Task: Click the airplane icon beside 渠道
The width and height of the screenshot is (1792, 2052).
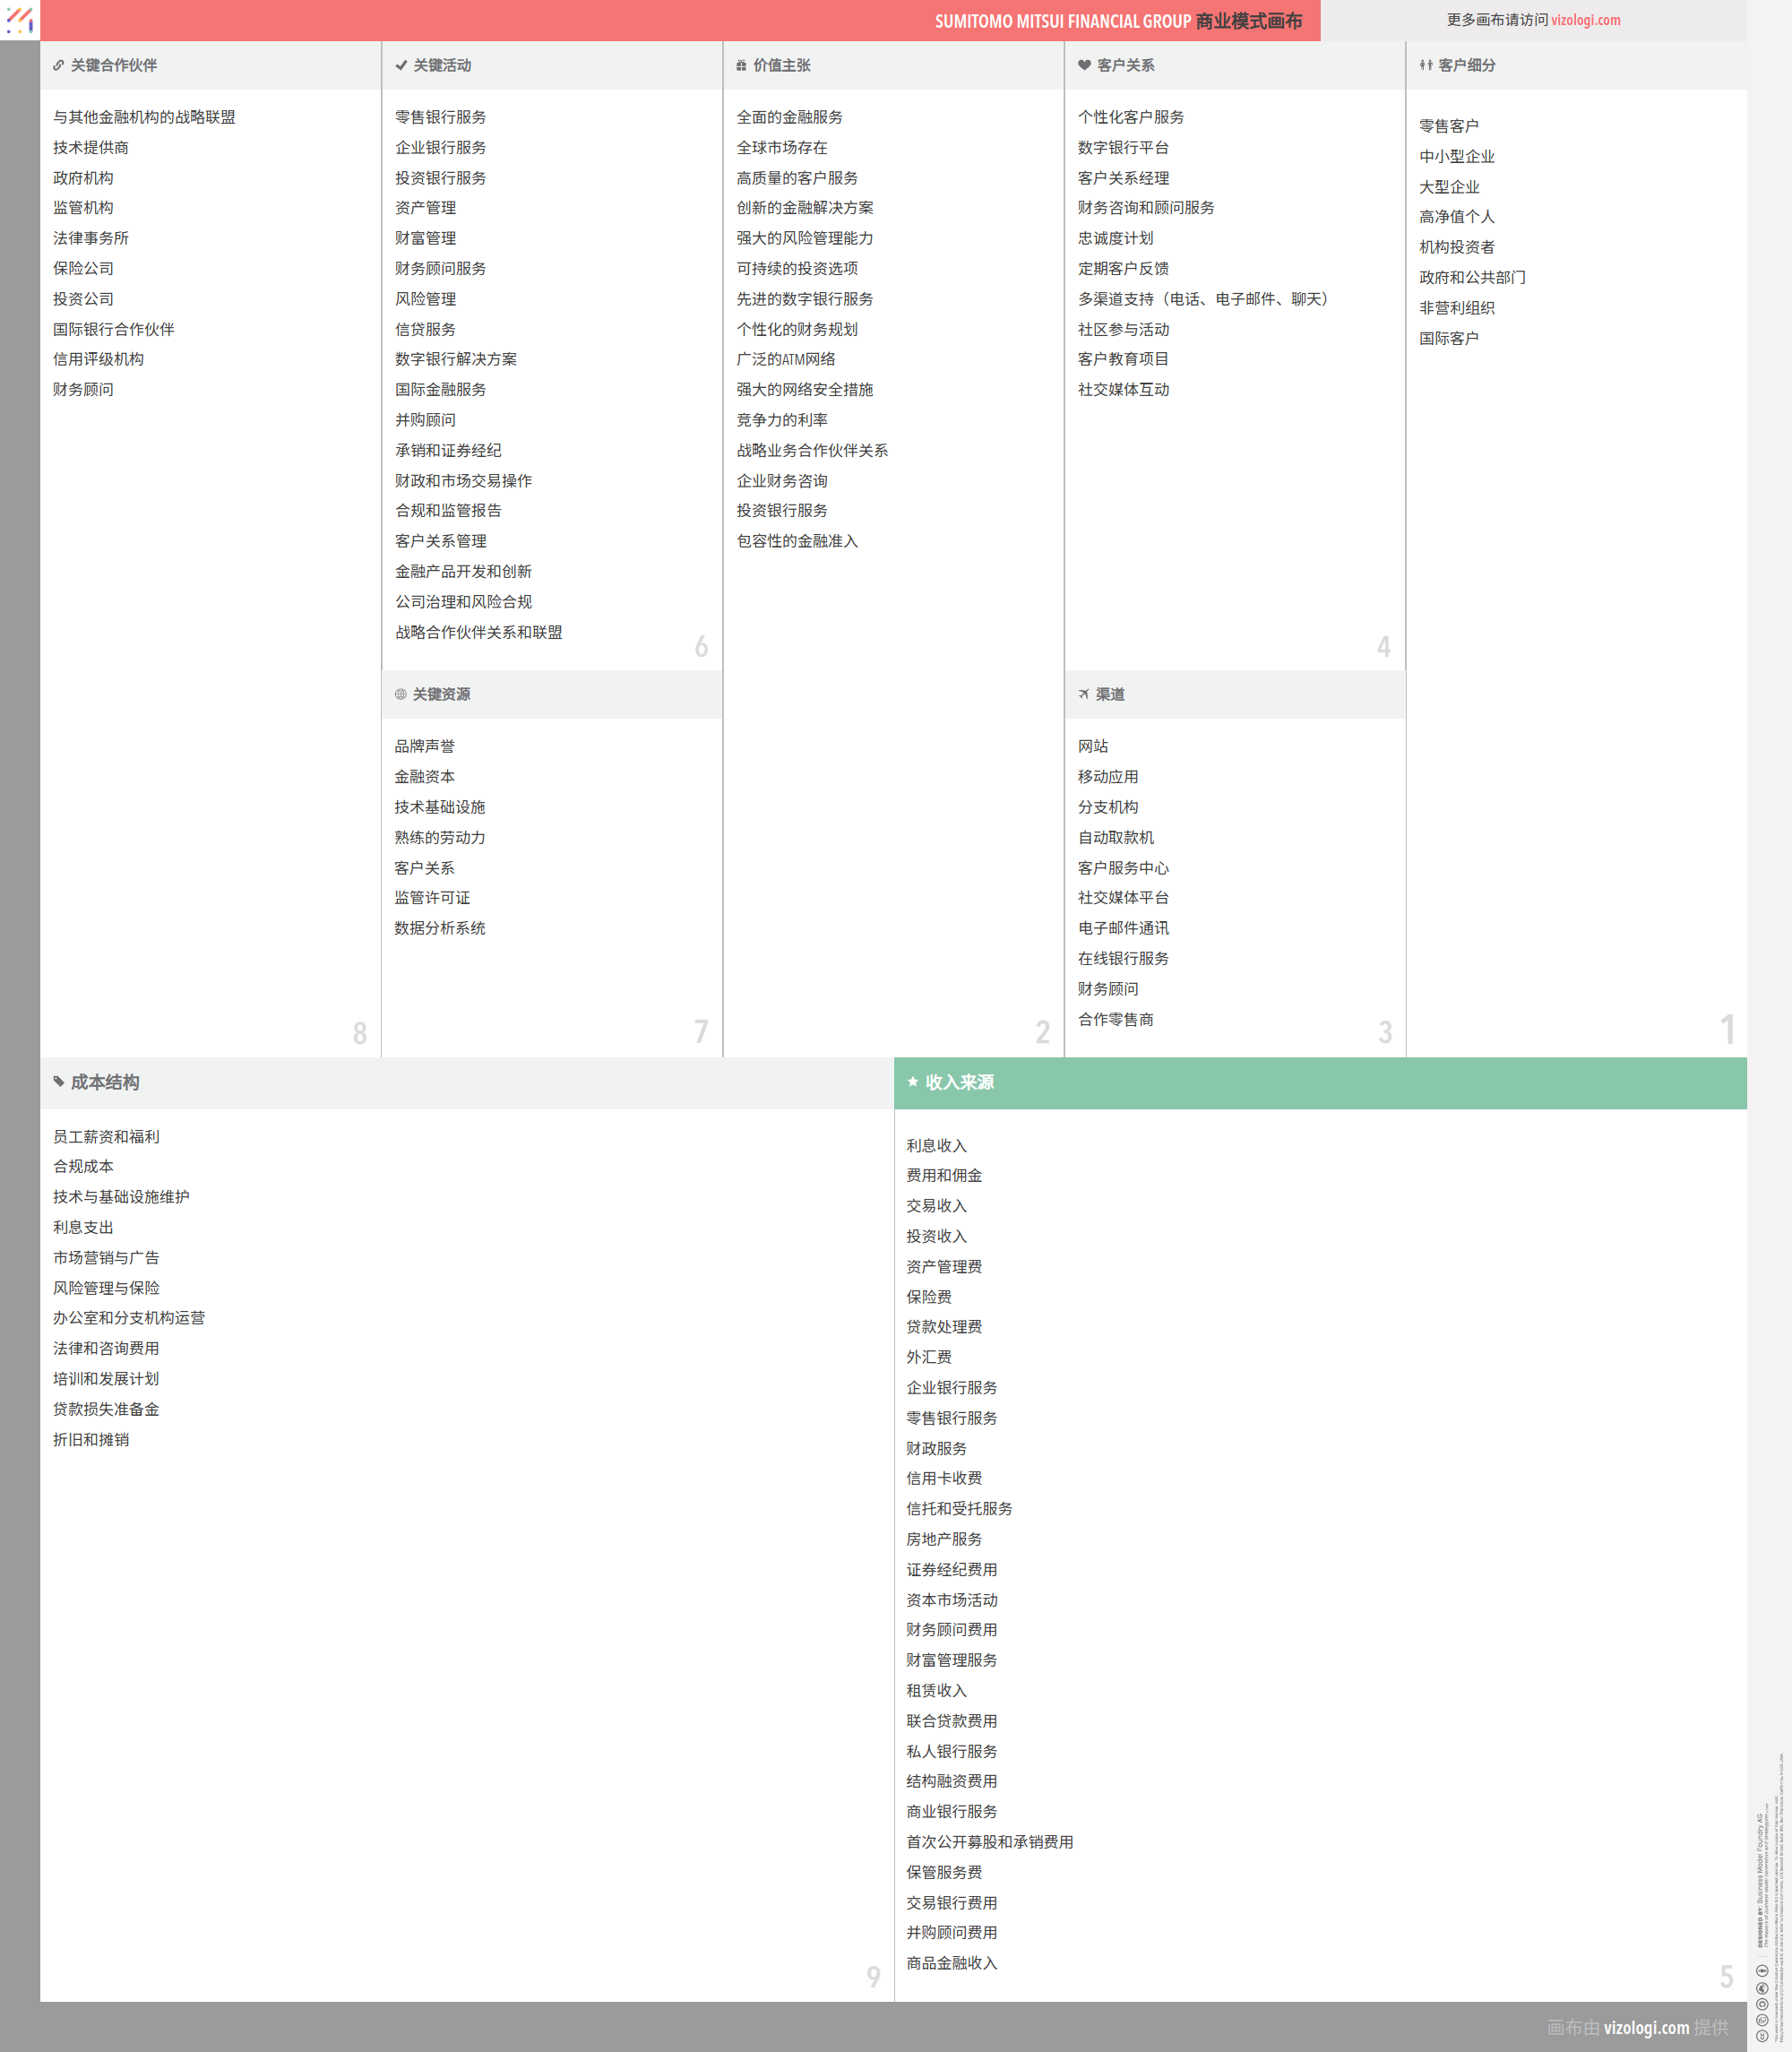Action: 1083,694
